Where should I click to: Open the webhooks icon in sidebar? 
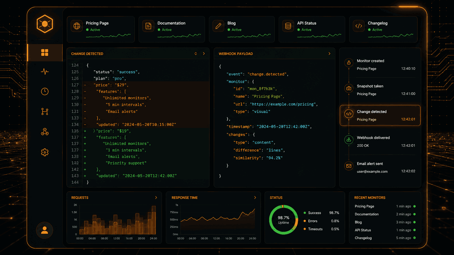tap(45, 132)
